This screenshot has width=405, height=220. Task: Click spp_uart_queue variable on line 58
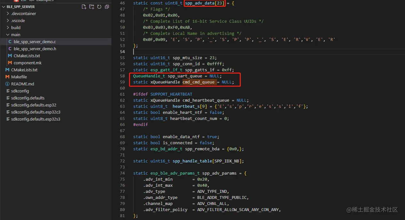[x=185, y=76]
